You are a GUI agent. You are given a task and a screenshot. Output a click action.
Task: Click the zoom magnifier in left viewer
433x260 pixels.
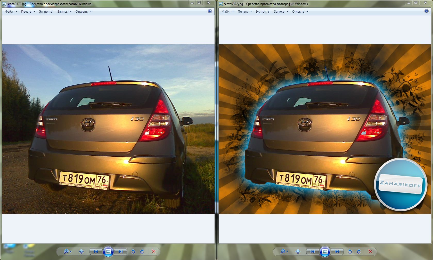tap(67, 251)
